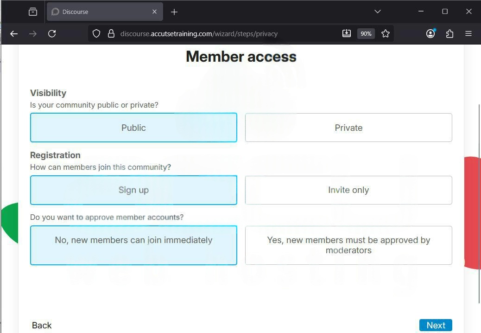Open a new browser tab
The image size is (481, 333).
[174, 12]
